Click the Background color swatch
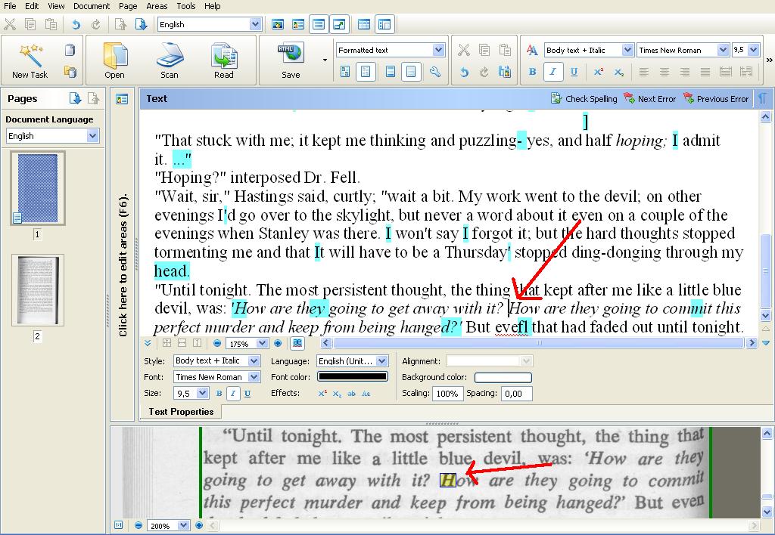 (x=503, y=378)
